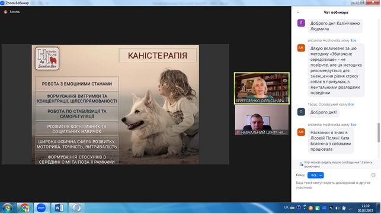Click 'РОБОТА З ЕМОЦІЙНИМИ СТАНАМИ' slide box
This screenshot has width=381, height=214.
(x=77, y=83)
